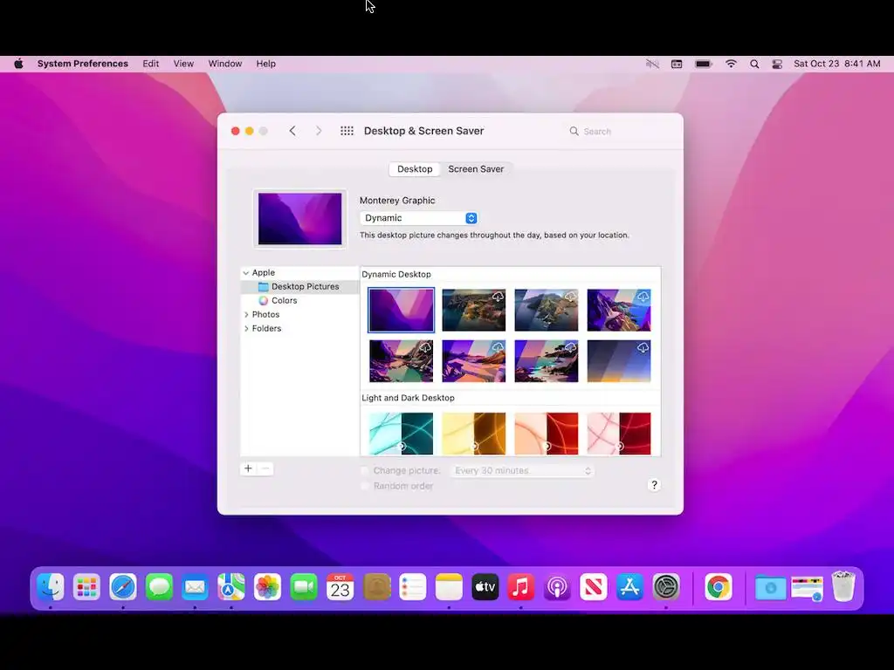The width and height of the screenshot is (894, 670).
Task: Open Google Chrome from the Dock
Action: [x=719, y=587]
